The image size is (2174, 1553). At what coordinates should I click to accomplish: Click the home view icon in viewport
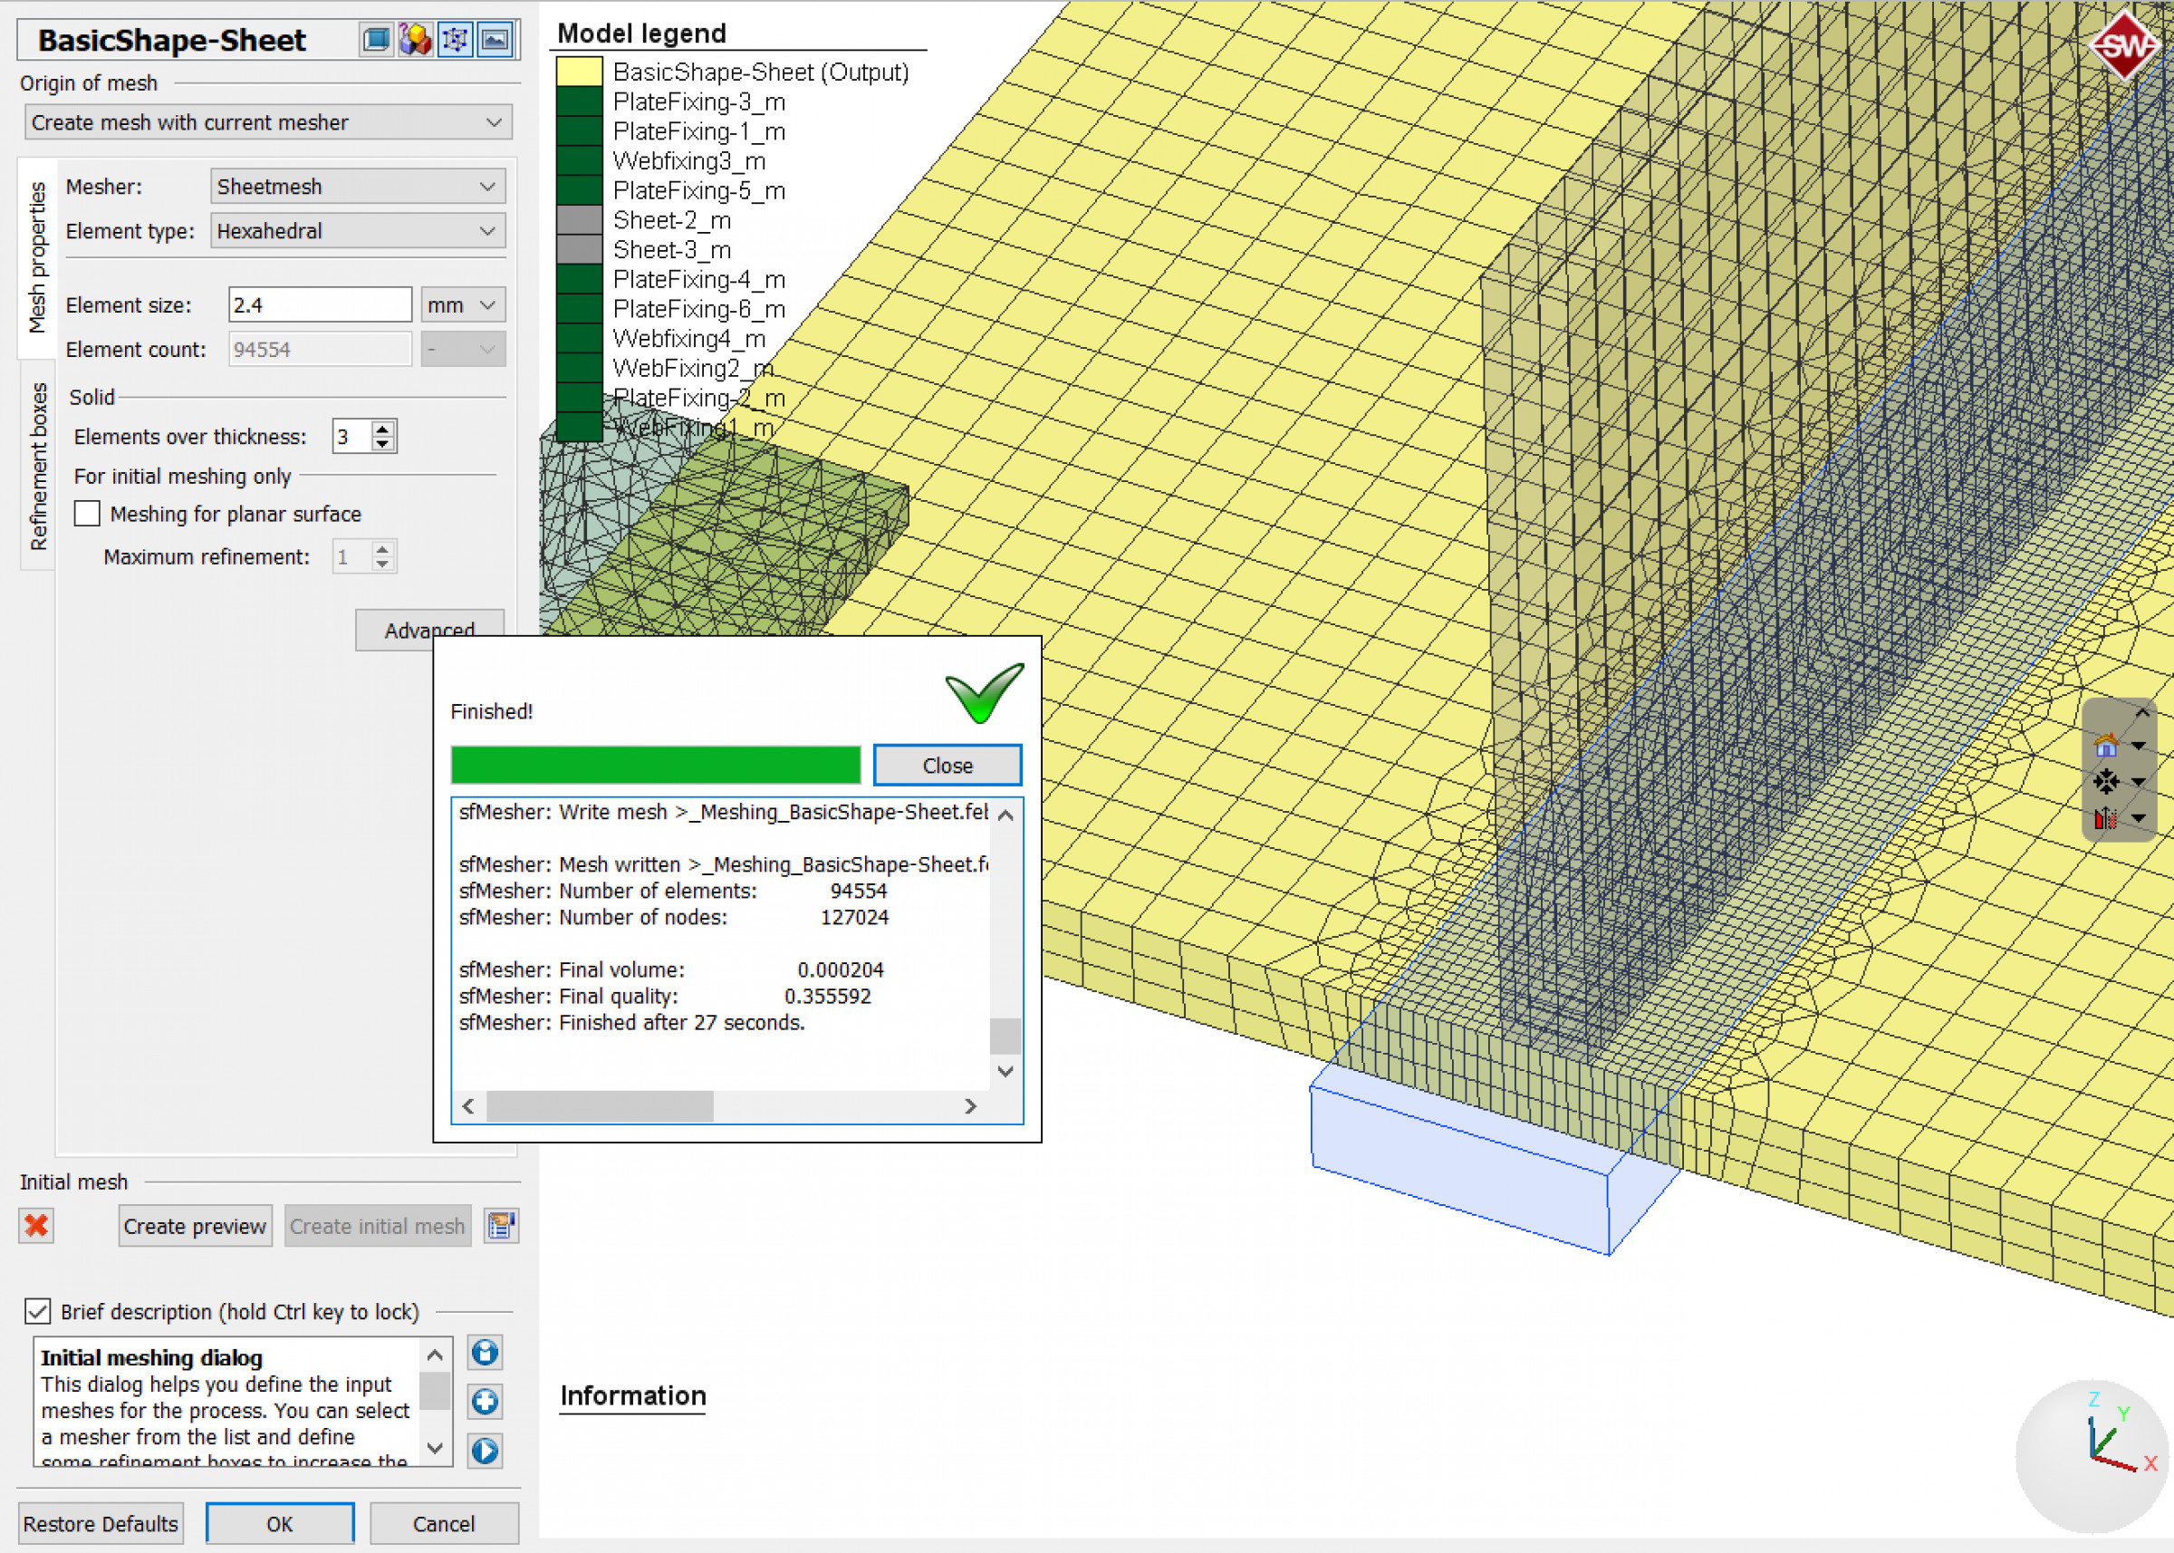(2105, 745)
